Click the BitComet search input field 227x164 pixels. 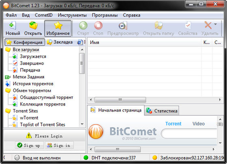[x=189, y=134]
